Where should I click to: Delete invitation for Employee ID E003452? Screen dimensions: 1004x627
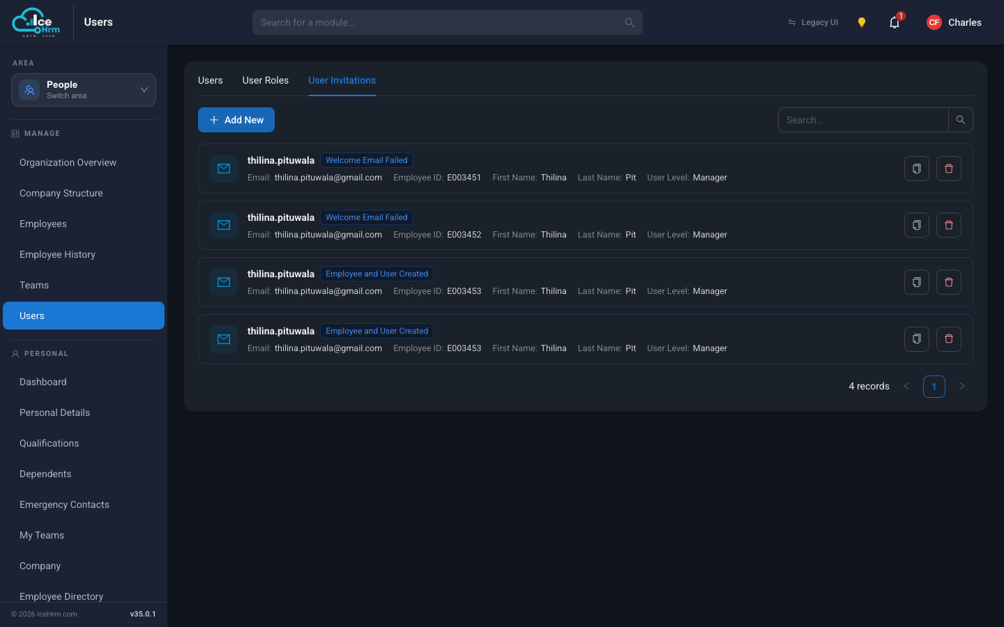(x=949, y=225)
